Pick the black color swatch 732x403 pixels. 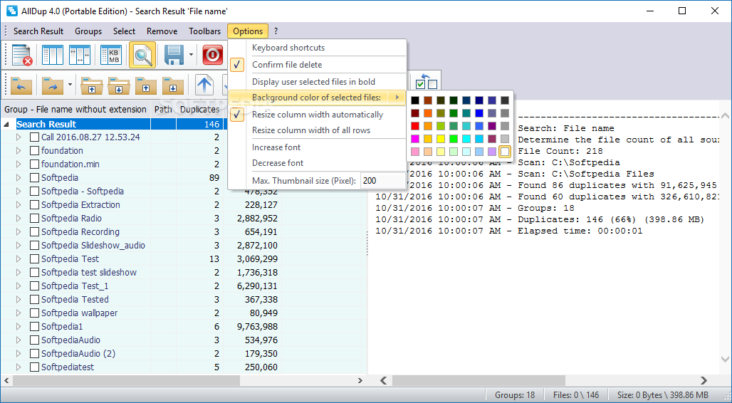415,100
